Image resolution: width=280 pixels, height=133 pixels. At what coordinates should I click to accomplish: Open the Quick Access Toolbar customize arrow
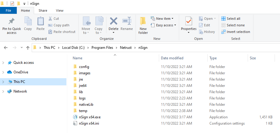24,4
